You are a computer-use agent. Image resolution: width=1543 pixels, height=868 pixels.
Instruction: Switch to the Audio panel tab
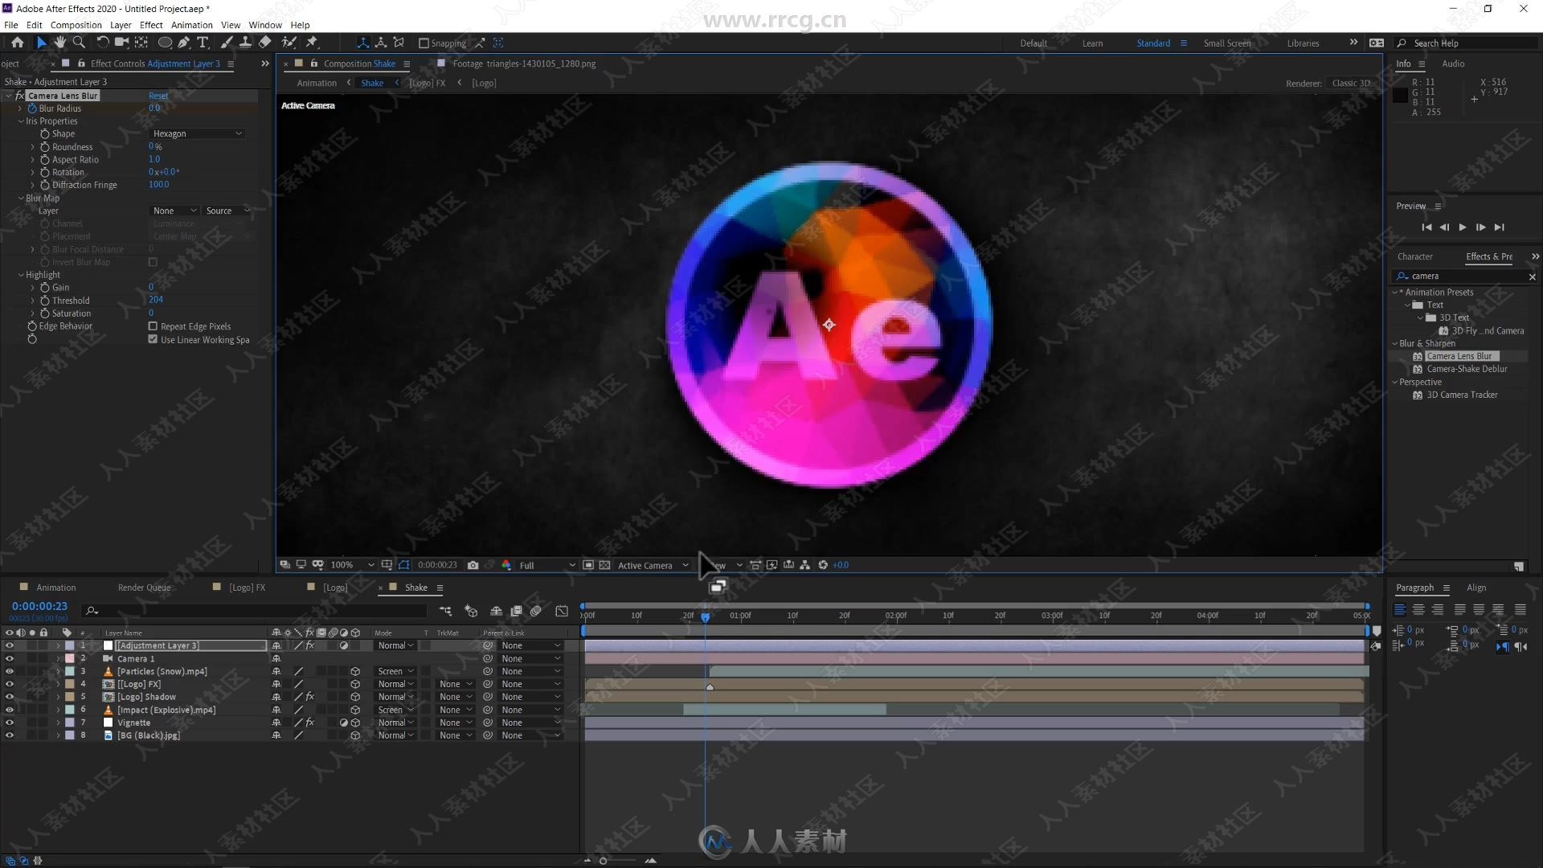(1453, 63)
